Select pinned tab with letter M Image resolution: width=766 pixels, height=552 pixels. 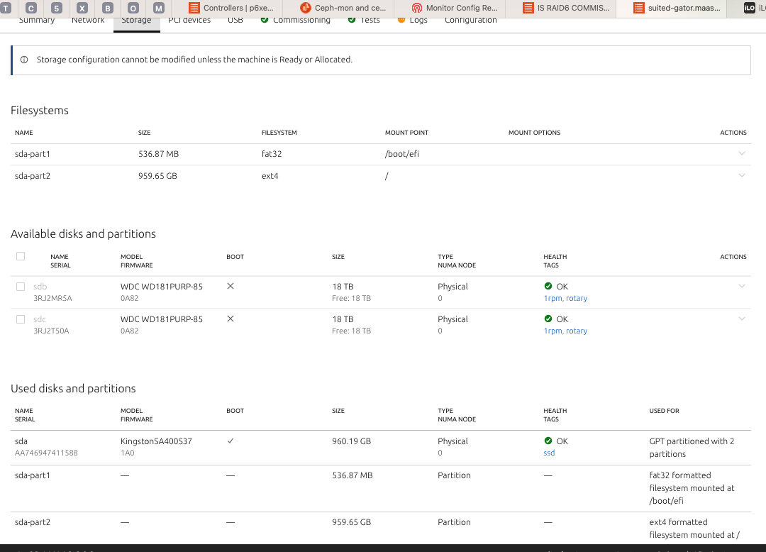[159, 8]
